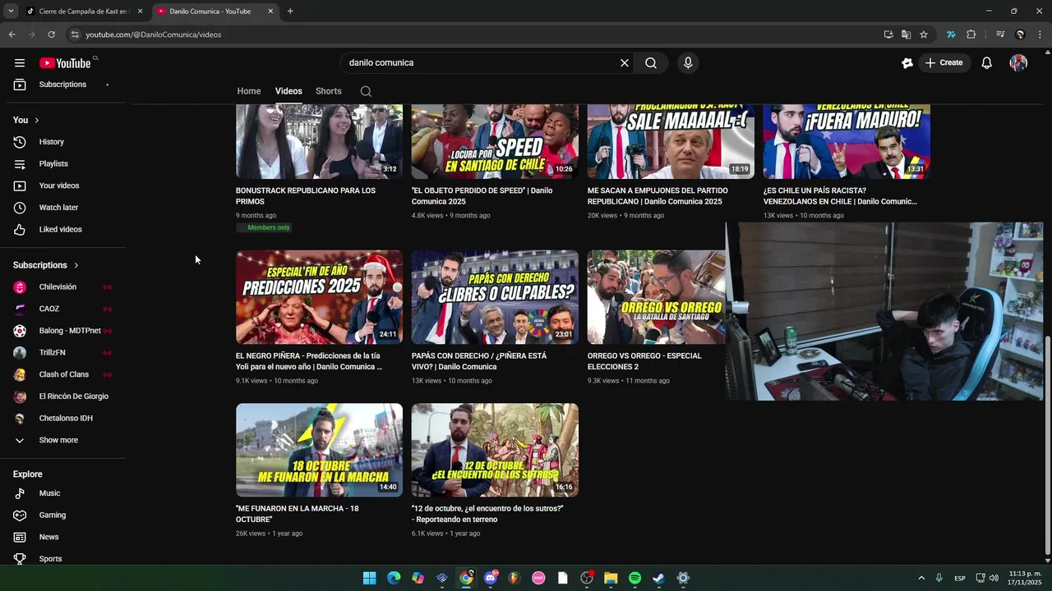Click the Create video button
The image size is (1052, 591).
coord(944,63)
